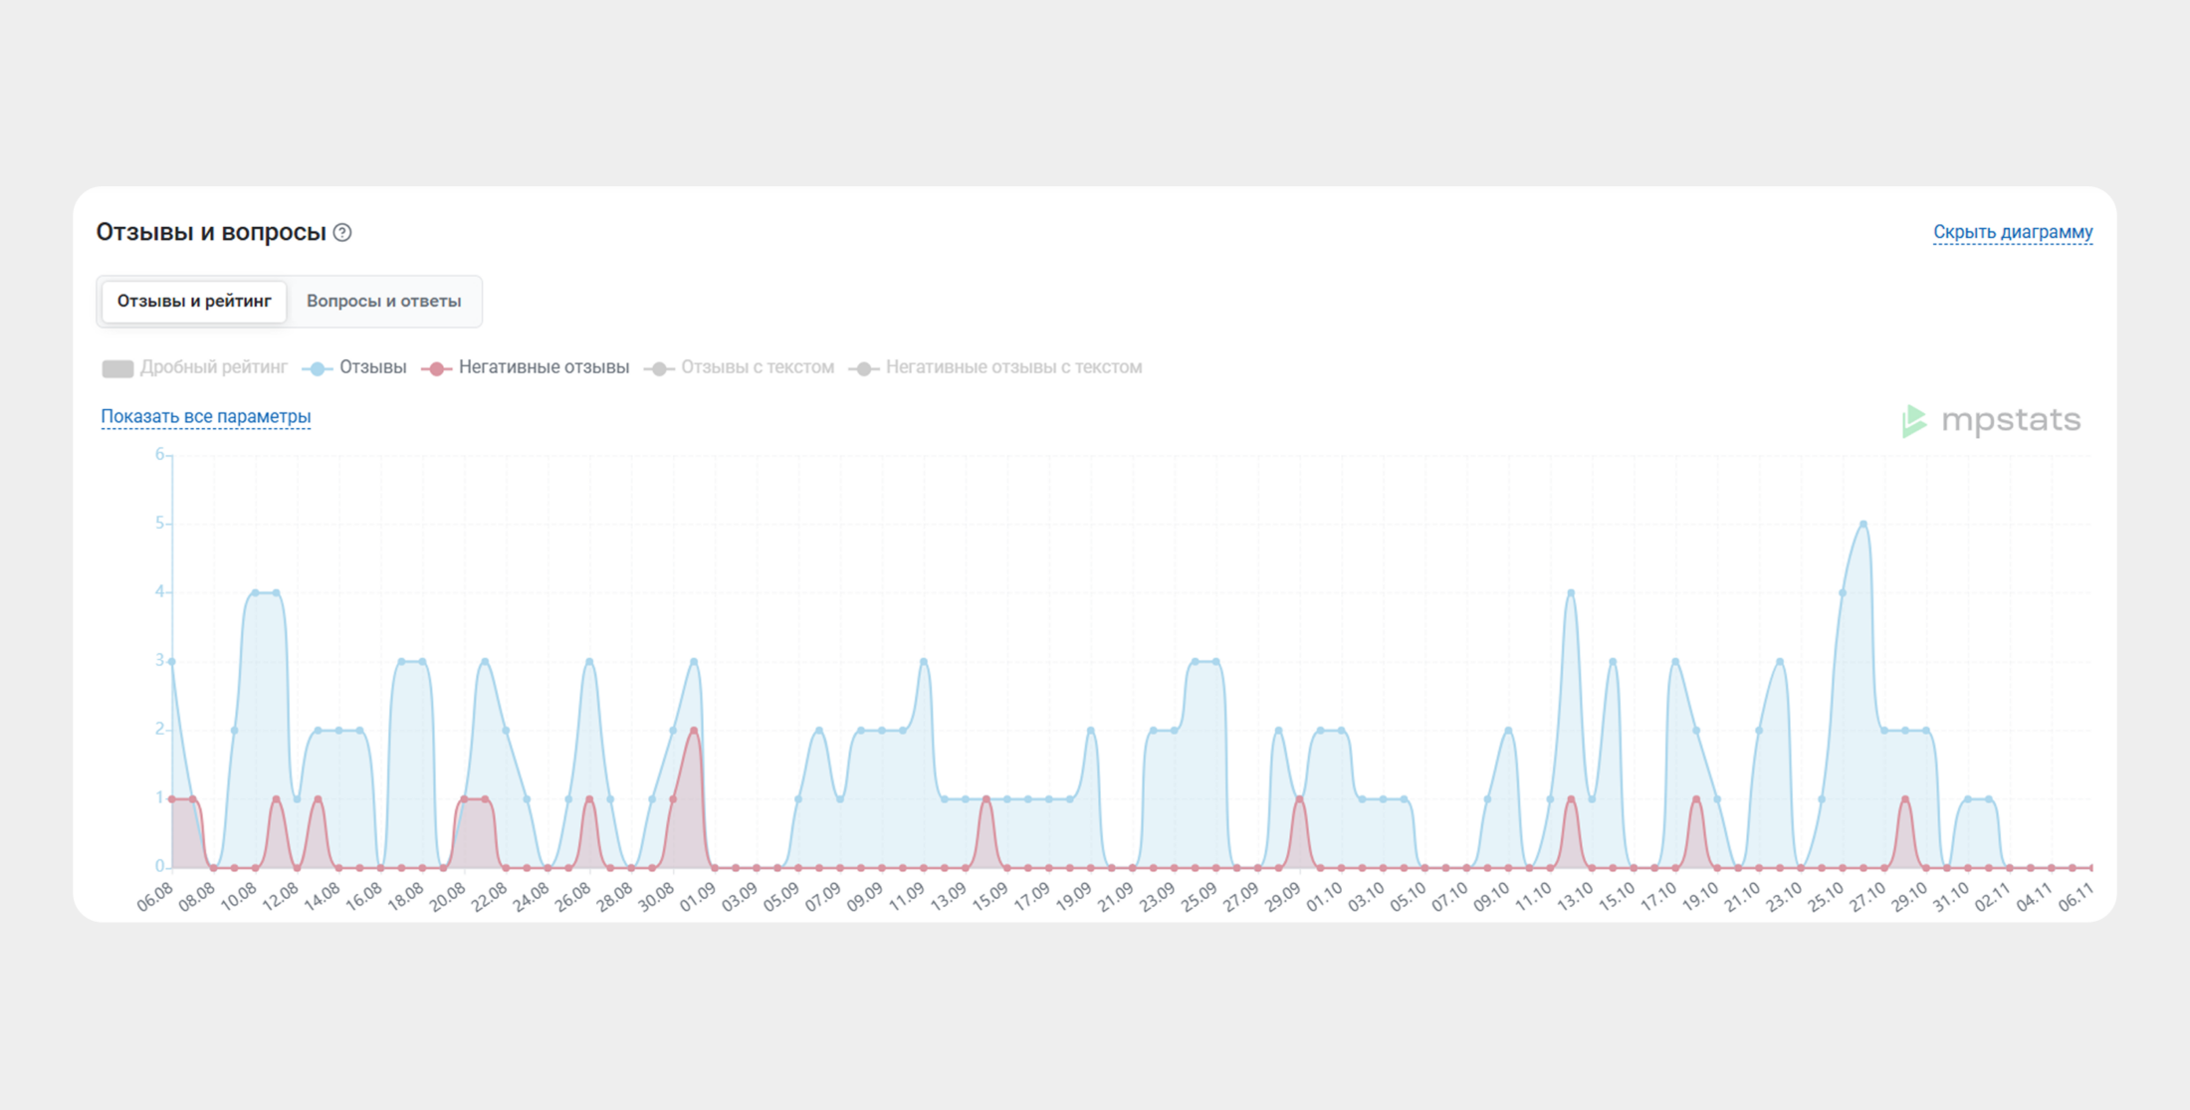Select the Отзывы и рейтинг tab
The image size is (2190, 1110).
[194, 301]
